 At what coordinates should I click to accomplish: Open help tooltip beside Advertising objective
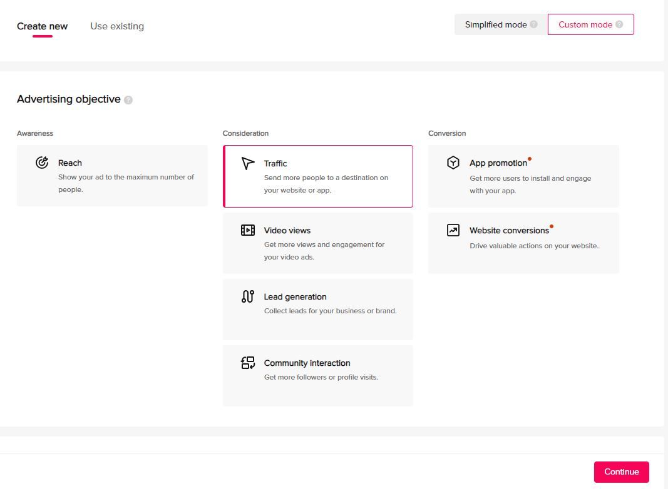pos(128,99)
